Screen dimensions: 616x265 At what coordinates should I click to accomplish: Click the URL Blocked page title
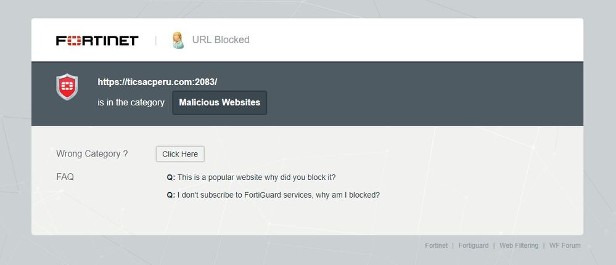(221, 40)
